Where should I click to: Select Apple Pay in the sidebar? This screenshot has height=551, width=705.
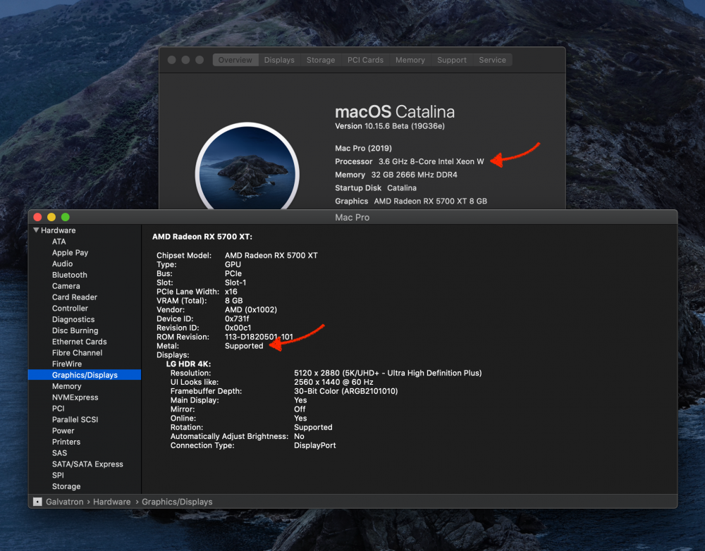(x=70, y=252)
